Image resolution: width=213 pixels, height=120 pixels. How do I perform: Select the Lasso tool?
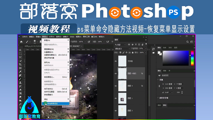(x=20, y=57)
